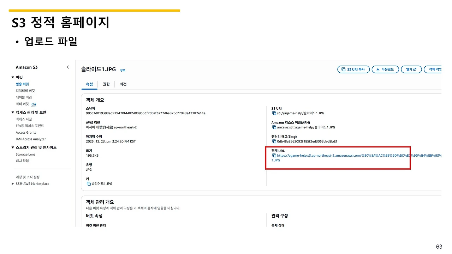The image size is (452, 254).
Task: Click the 슬라이드1.JPG key value text
Action: click(x=102, y=184)
